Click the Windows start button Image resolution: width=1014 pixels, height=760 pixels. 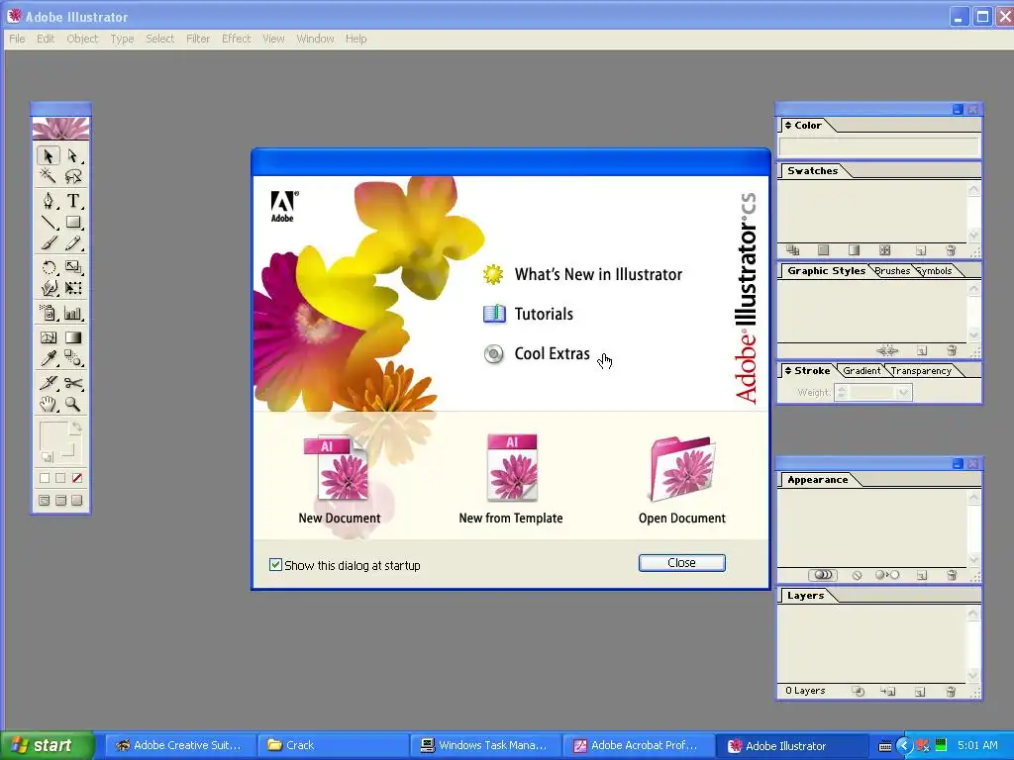click(47, 745)
